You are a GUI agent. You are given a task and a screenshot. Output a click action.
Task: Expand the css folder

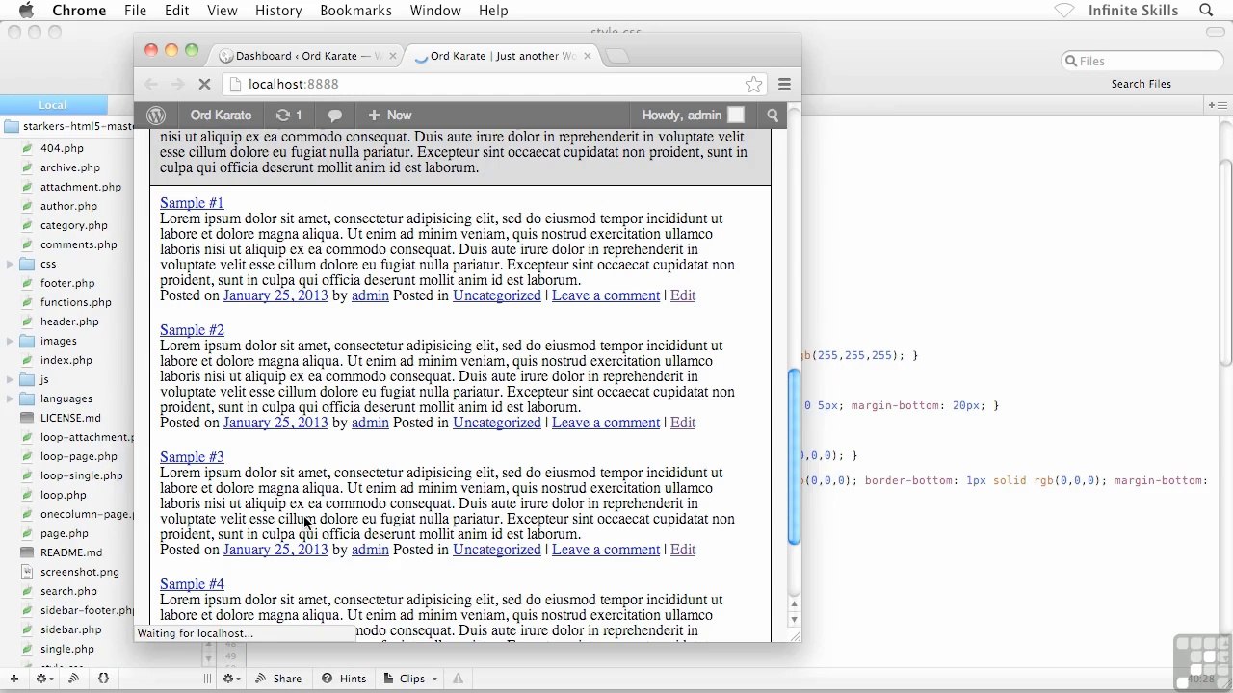pyautogui.click(x=10, y=264)
